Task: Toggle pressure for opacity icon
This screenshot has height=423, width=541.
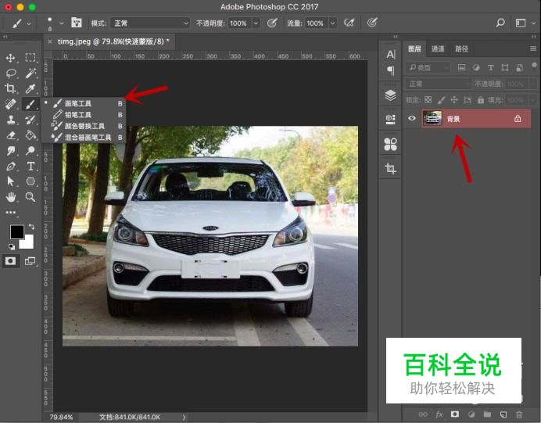Action: [272, 23]
